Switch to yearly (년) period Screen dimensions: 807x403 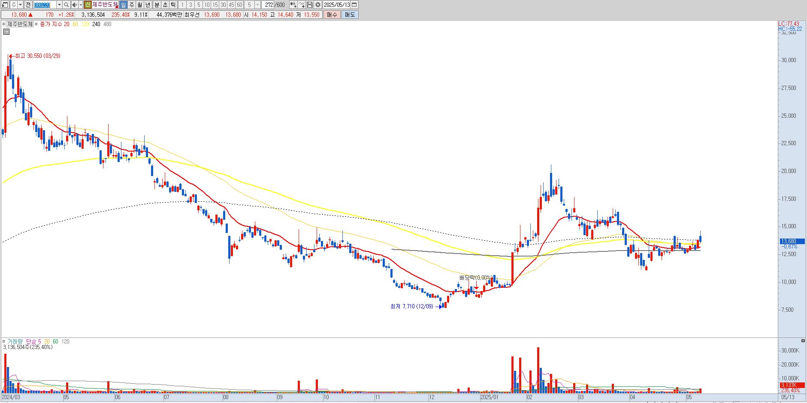click(x=148, y=5)
